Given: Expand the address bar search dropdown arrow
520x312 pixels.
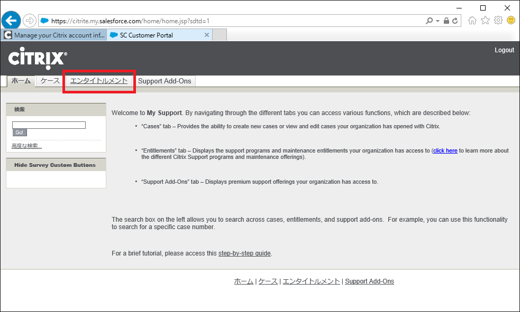Looking at the screenshot, I should (437, 21).
